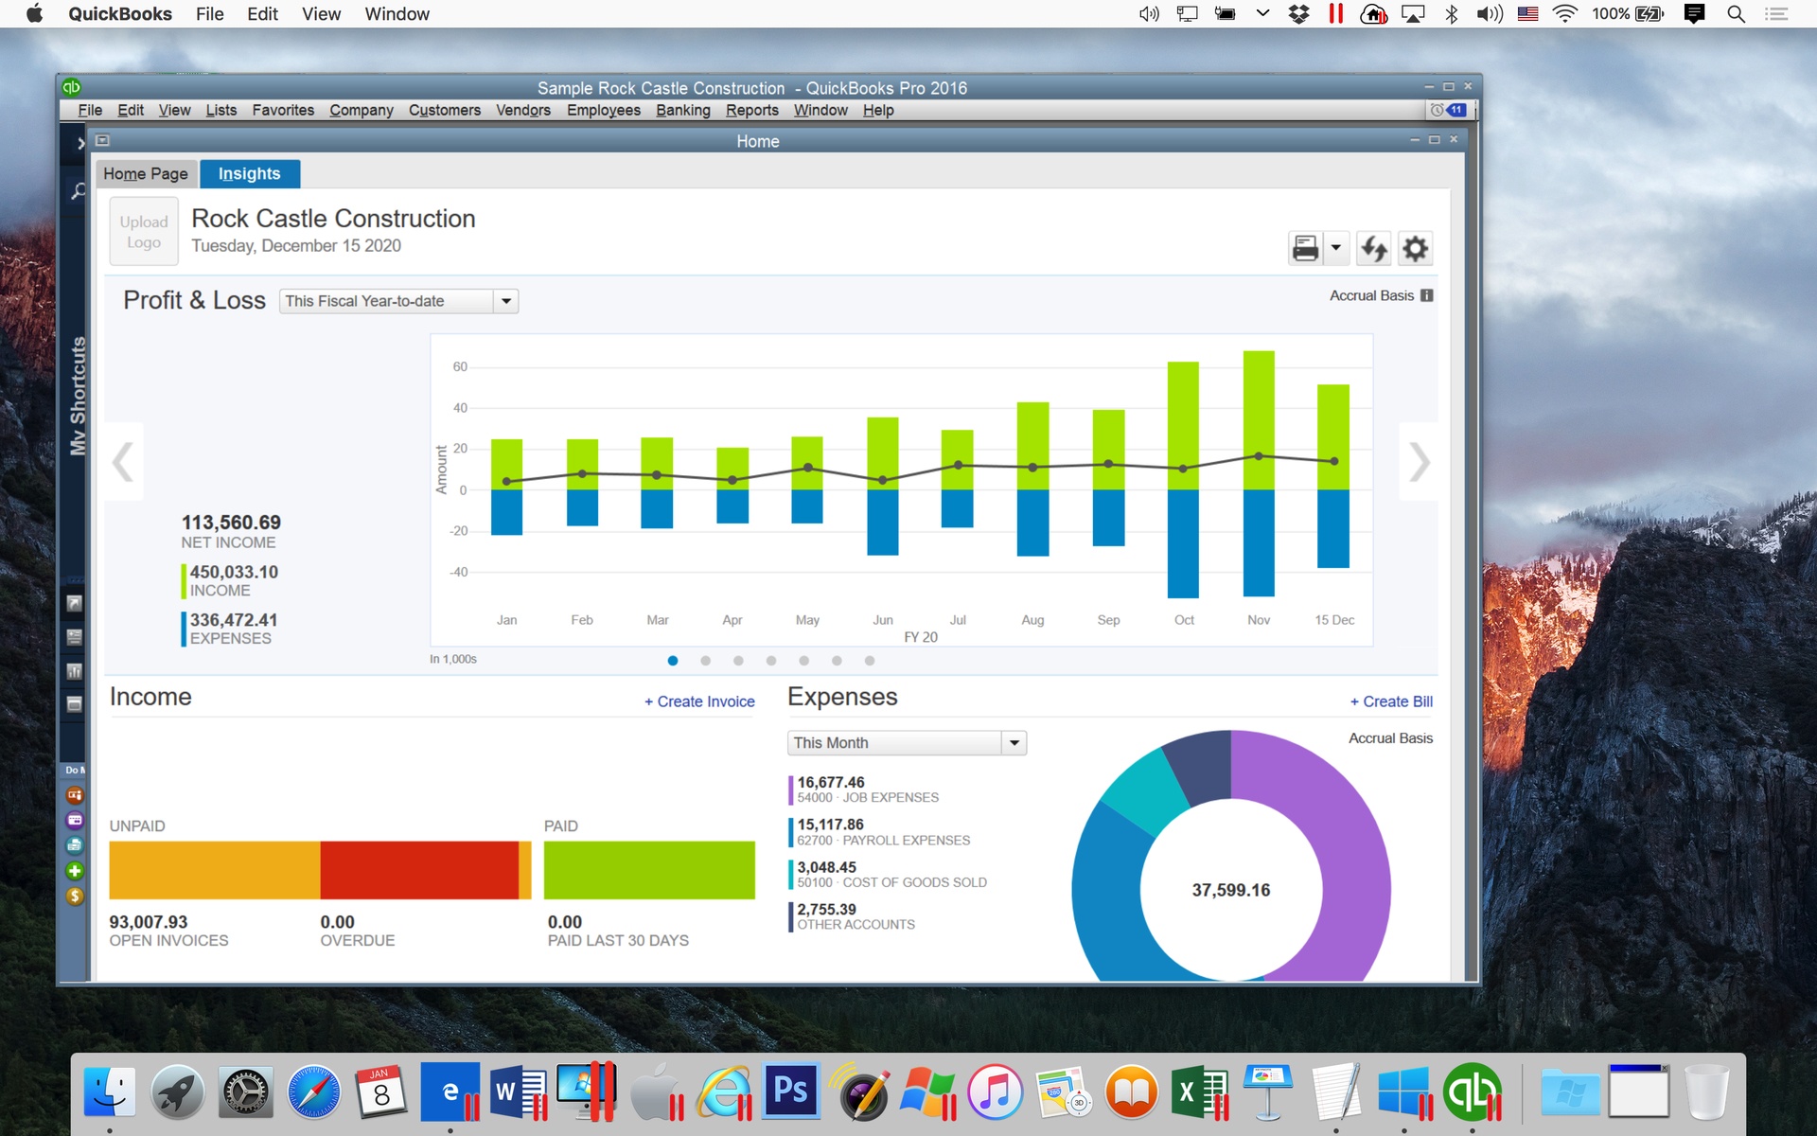Open the Insights gear settings icon
This screenshot has height=1136, width=1817.
pos(1415,249)
